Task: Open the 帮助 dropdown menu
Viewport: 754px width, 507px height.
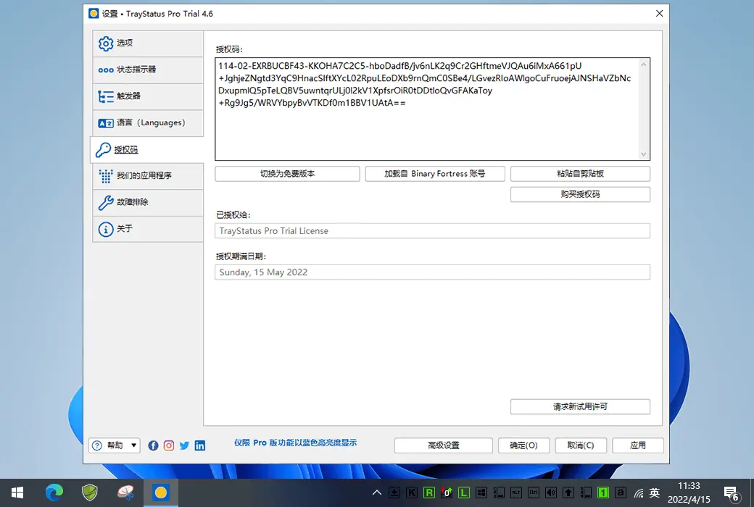Action: (x=115, y=445)
